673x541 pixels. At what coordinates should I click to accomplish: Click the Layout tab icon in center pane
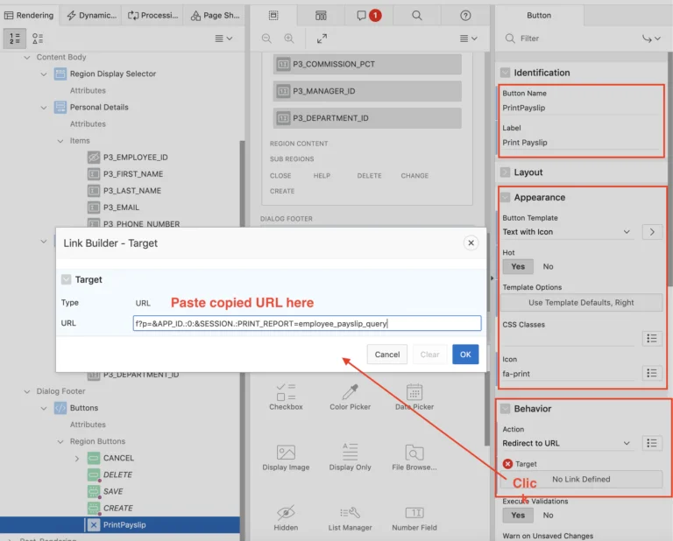click(273, 16)
